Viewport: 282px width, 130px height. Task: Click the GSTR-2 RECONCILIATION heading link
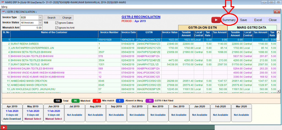pyautogui.click(x=141, y=17)
